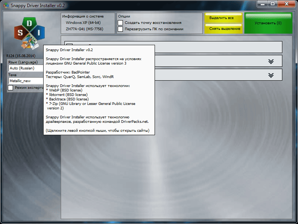Screen dimensions: 298x224
Task: Click the "R124 (15.08.2014)" version text
Action: (21, 56)
